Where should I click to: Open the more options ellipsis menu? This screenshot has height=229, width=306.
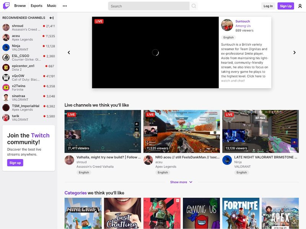pos(65,6)
